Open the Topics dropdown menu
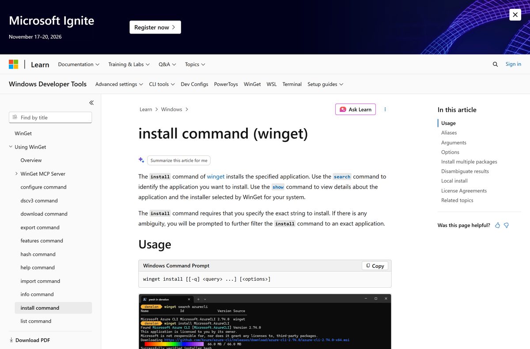 pos(195,64)
